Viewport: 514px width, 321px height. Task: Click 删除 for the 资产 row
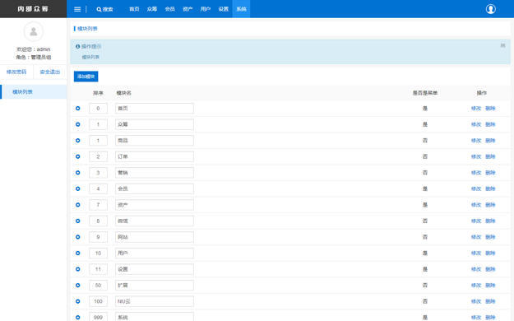490,205
